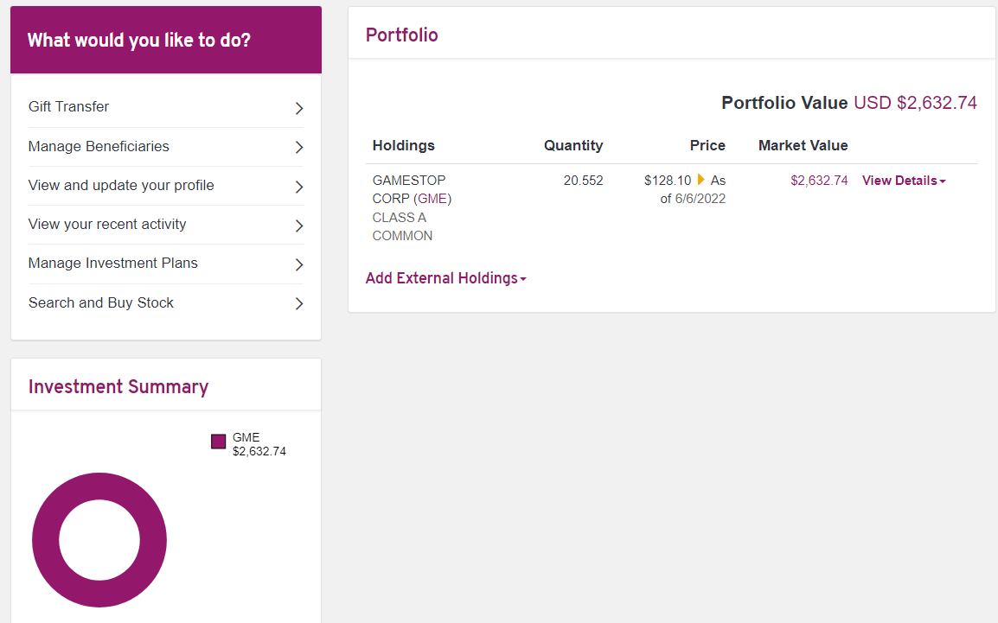Click chevron next to View and update your profile
Viewport: 998px width, 623px height.
pyautogui.click(x=299, y=187)
